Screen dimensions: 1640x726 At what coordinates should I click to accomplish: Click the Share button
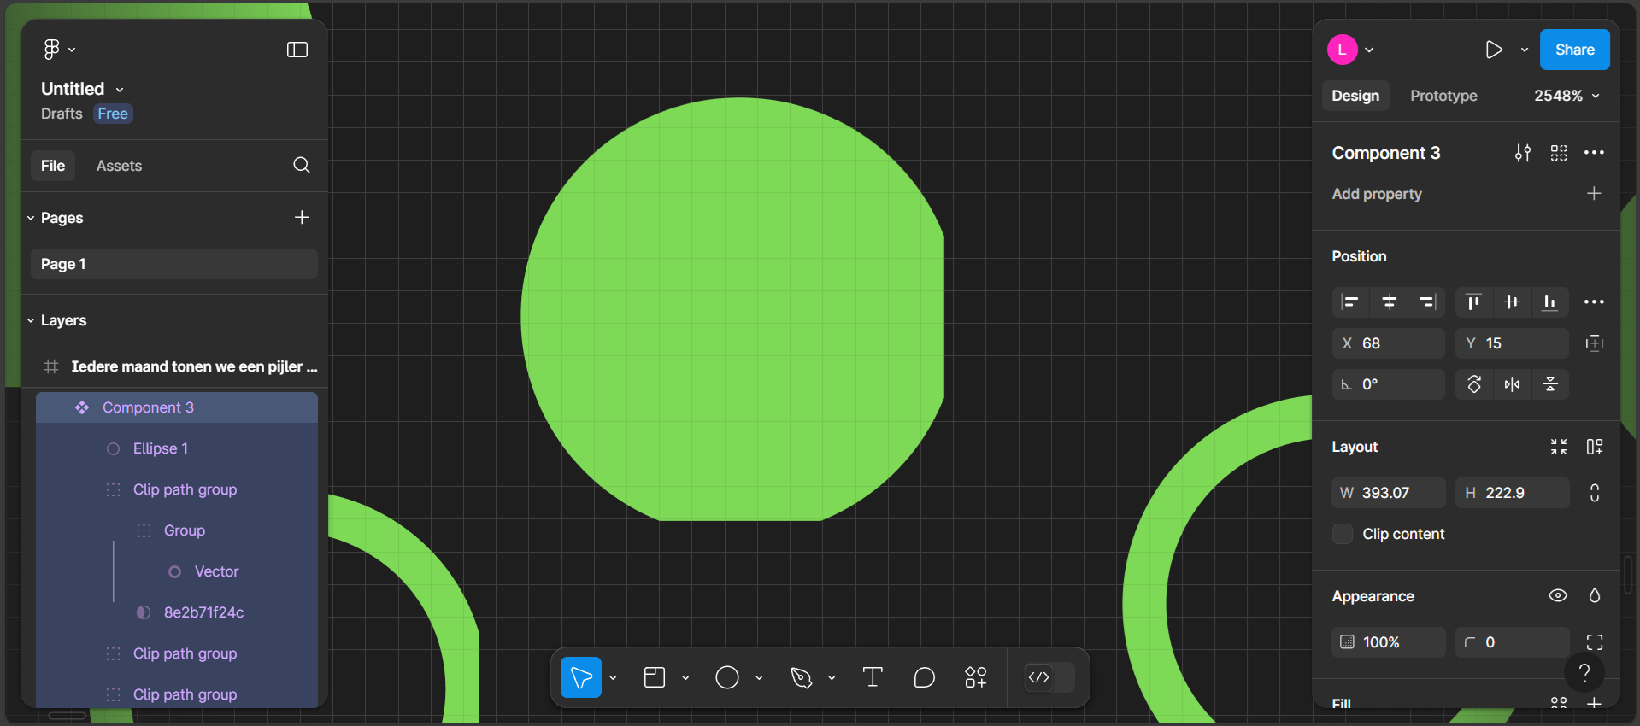(1574, 50)
